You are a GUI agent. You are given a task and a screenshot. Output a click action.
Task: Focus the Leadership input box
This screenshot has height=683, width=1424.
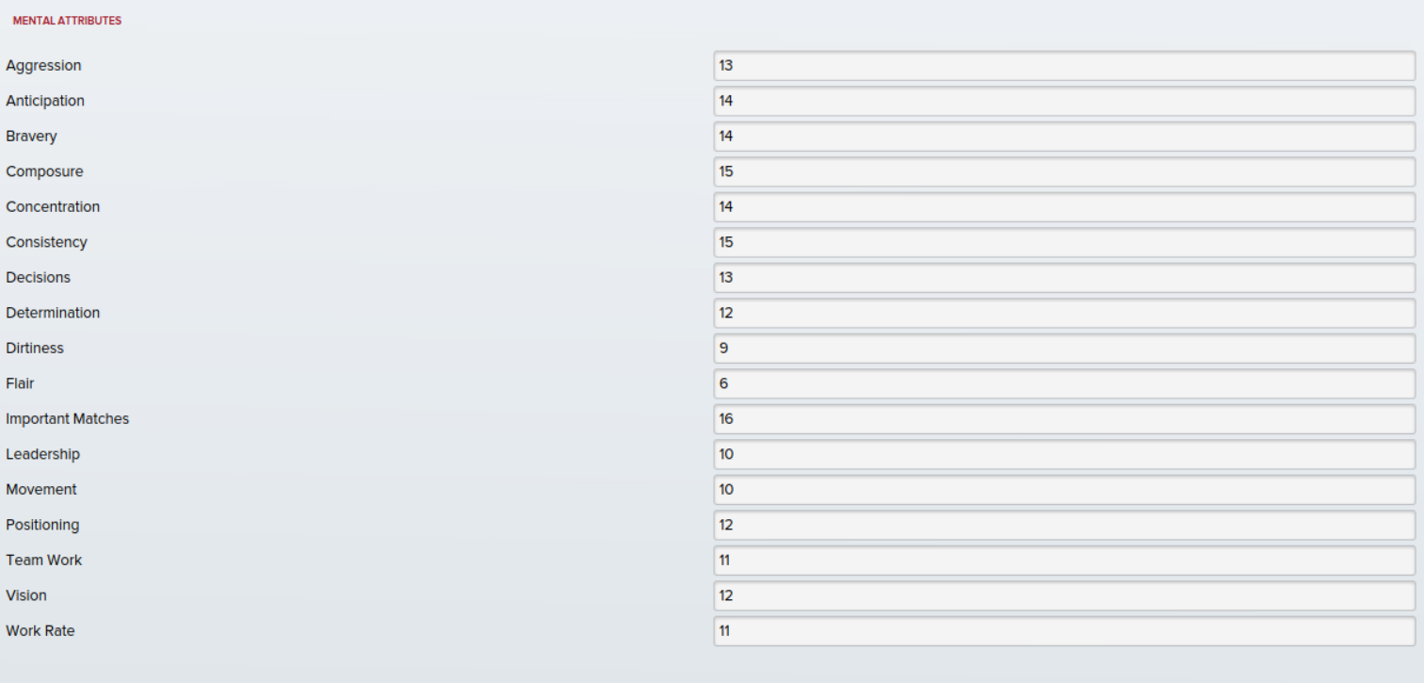point(1064,454)
